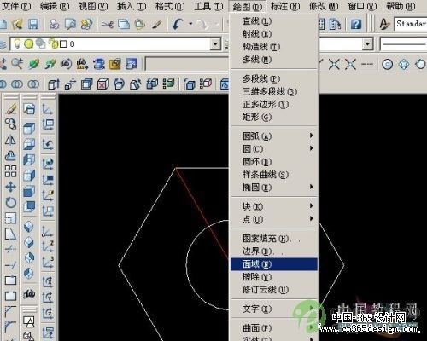427x341 pixels.
Task: Open the layer list dropdown arrow
Action: [215, 44]
